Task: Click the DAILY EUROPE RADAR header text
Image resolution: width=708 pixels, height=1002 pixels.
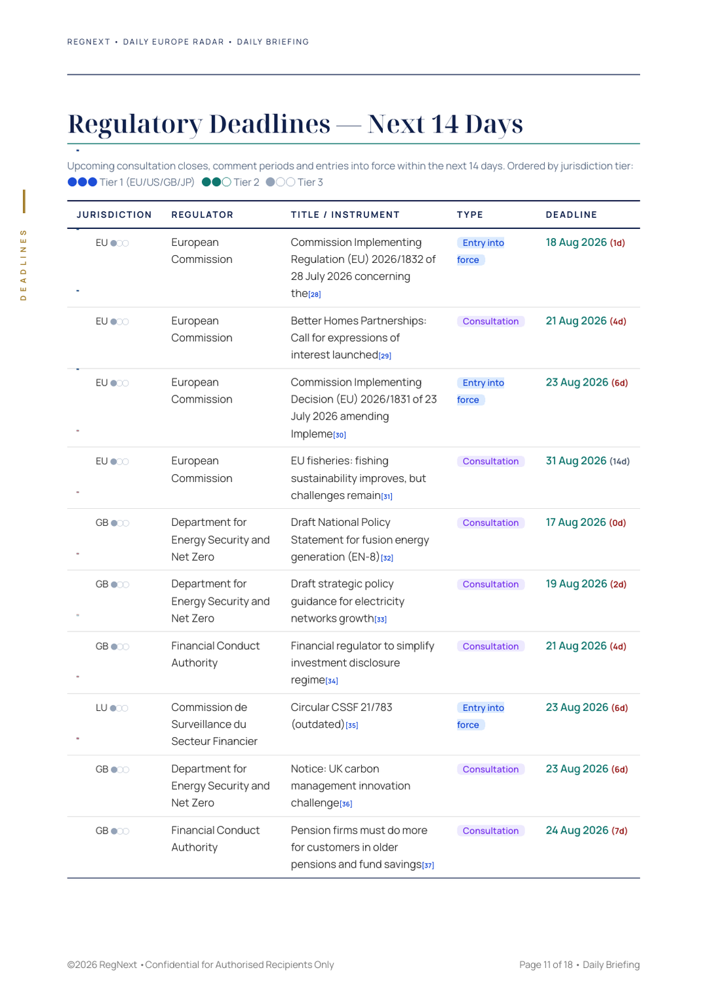Action: tap(174, 42)
